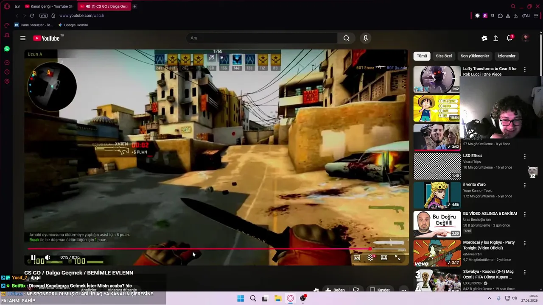Type in the Ara search field
The width and height of the screenshot is (543, 305).
(262, 38)
